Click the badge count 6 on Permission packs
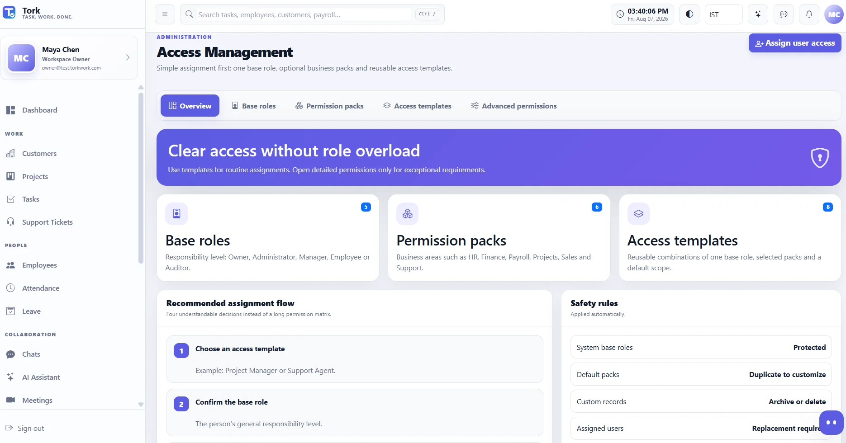 click(597, 207)
